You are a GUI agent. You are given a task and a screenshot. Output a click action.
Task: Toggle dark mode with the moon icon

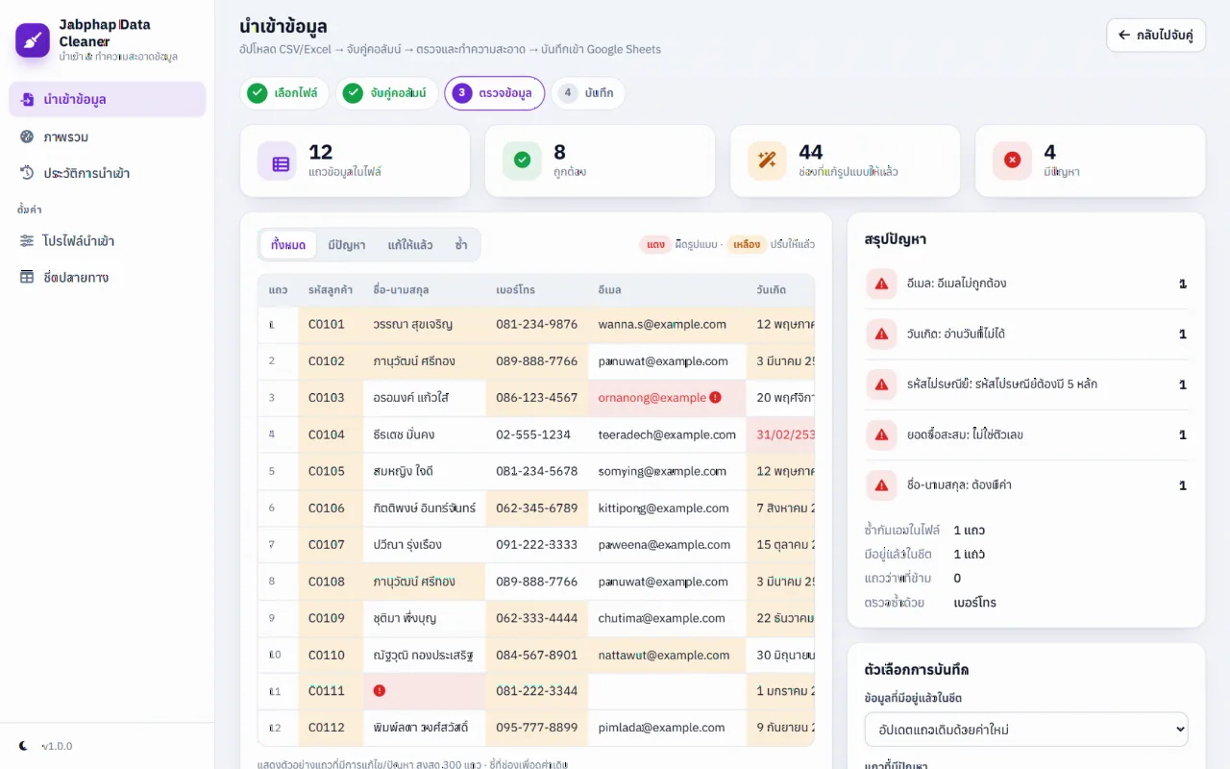click(24, 746)
